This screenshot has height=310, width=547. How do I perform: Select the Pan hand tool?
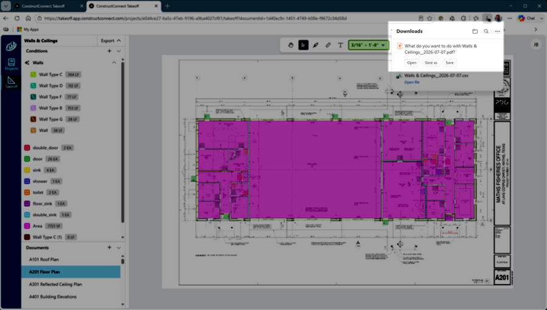[x=291, y=45]
